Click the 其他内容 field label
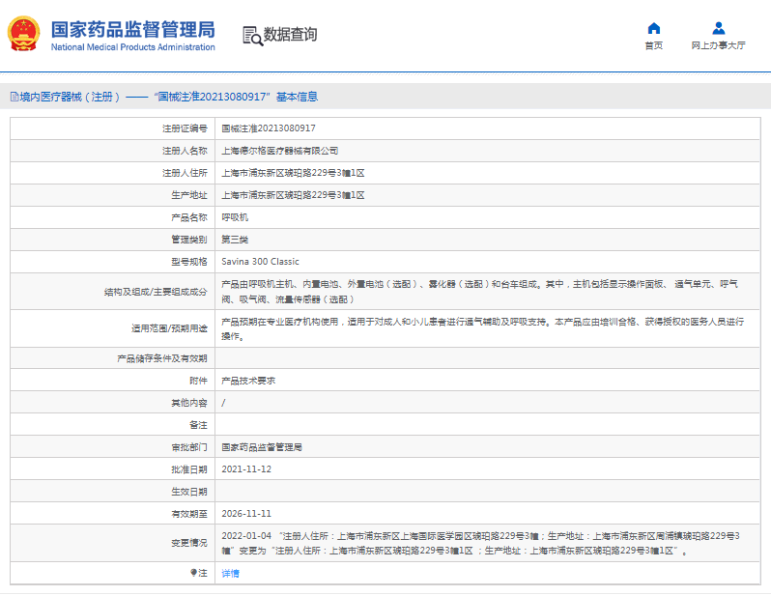This screenshot has height=596, width=771. tap(189, 403)
